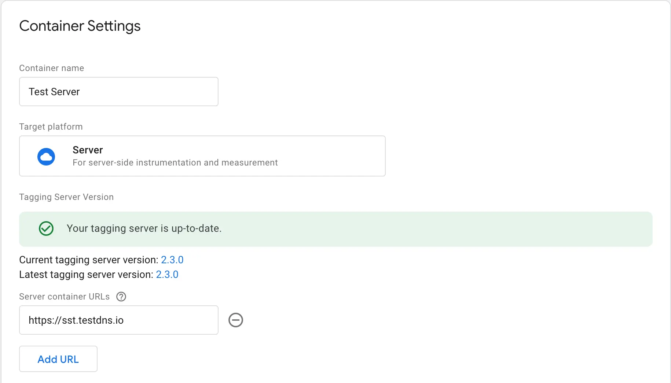Click the 'Current tagging server version:' text
This screenshot has width=671, height=383.
[x=89, y=260]
